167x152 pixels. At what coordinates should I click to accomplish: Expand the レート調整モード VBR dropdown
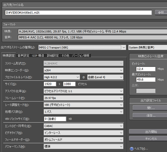[83, 105]
